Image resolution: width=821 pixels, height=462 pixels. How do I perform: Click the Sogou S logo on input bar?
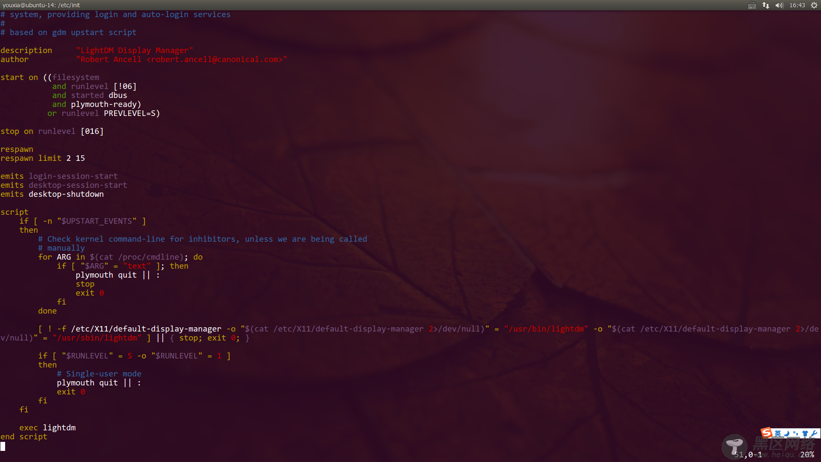(x=767, y=432)
